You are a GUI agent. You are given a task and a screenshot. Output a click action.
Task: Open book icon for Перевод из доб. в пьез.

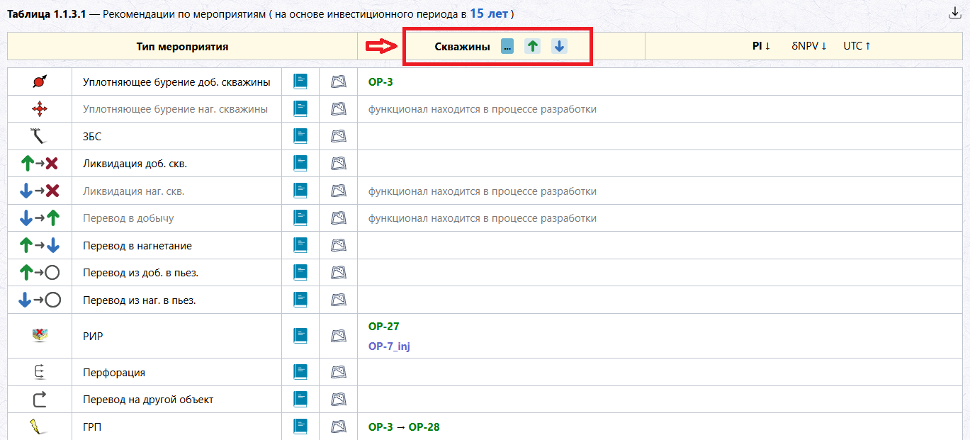point(300,273)
